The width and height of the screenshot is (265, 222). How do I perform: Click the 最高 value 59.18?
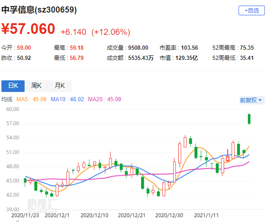77,48
